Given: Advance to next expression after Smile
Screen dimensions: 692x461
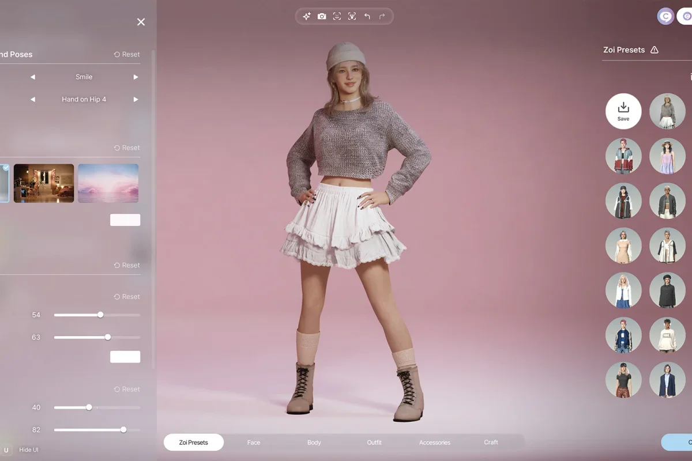Looking at the screenshot, I should pyautogui.click(x=136, y=77).
